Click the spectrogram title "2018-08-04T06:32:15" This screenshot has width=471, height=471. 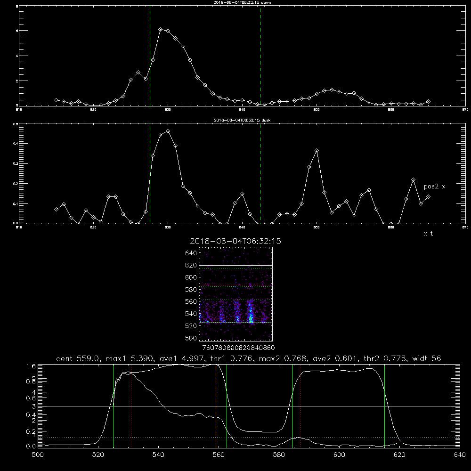tap(235, 241)
